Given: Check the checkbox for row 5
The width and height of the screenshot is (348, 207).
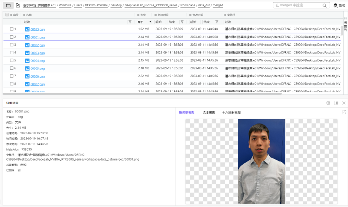Looking at the screenshot, I should click(12, 60).
